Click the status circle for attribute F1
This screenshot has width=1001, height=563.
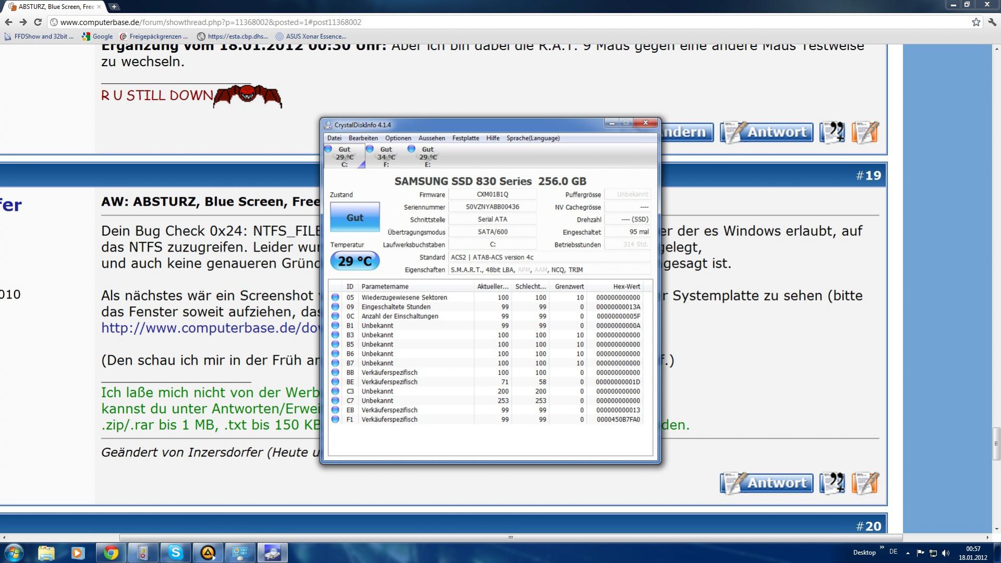(335, 420)
